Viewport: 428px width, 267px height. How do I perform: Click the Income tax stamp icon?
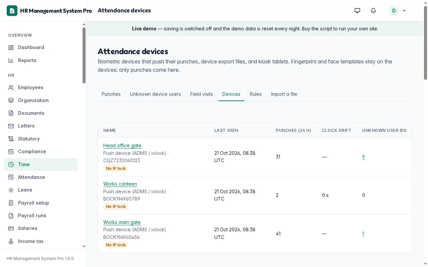click(x=11, y=241)
